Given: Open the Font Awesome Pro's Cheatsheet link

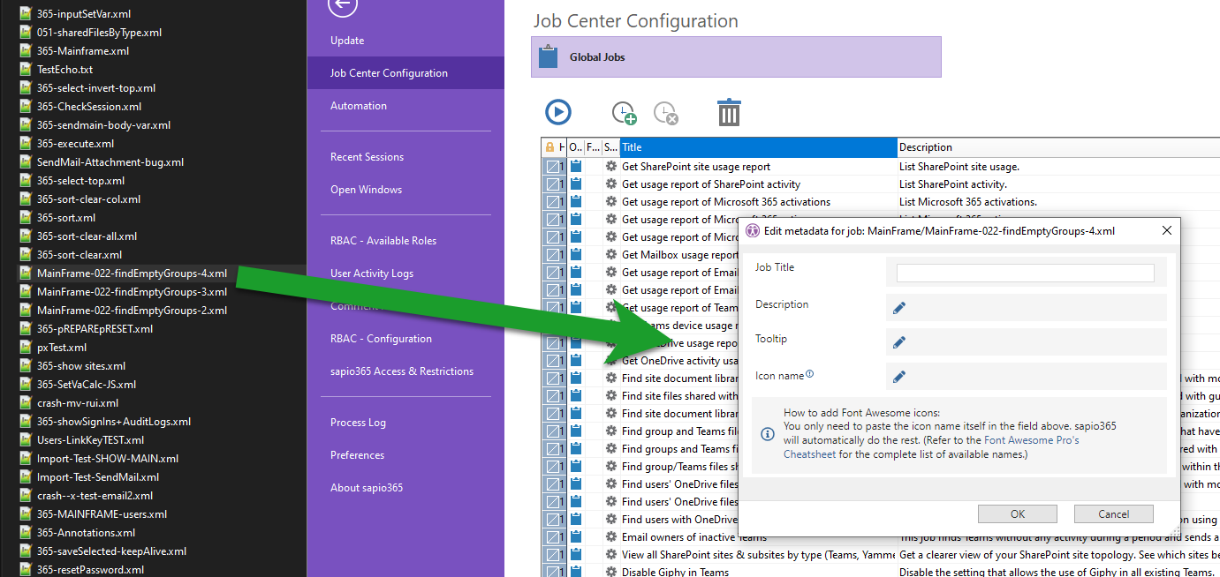Looking at the screenshot, I should click(1031, 439).
